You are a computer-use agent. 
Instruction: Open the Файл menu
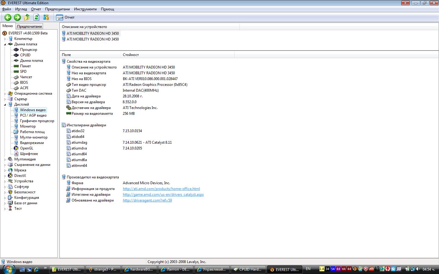(x=6, y=9)
